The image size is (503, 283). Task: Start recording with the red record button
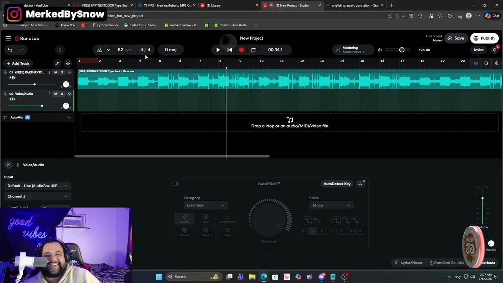[241, 50]
